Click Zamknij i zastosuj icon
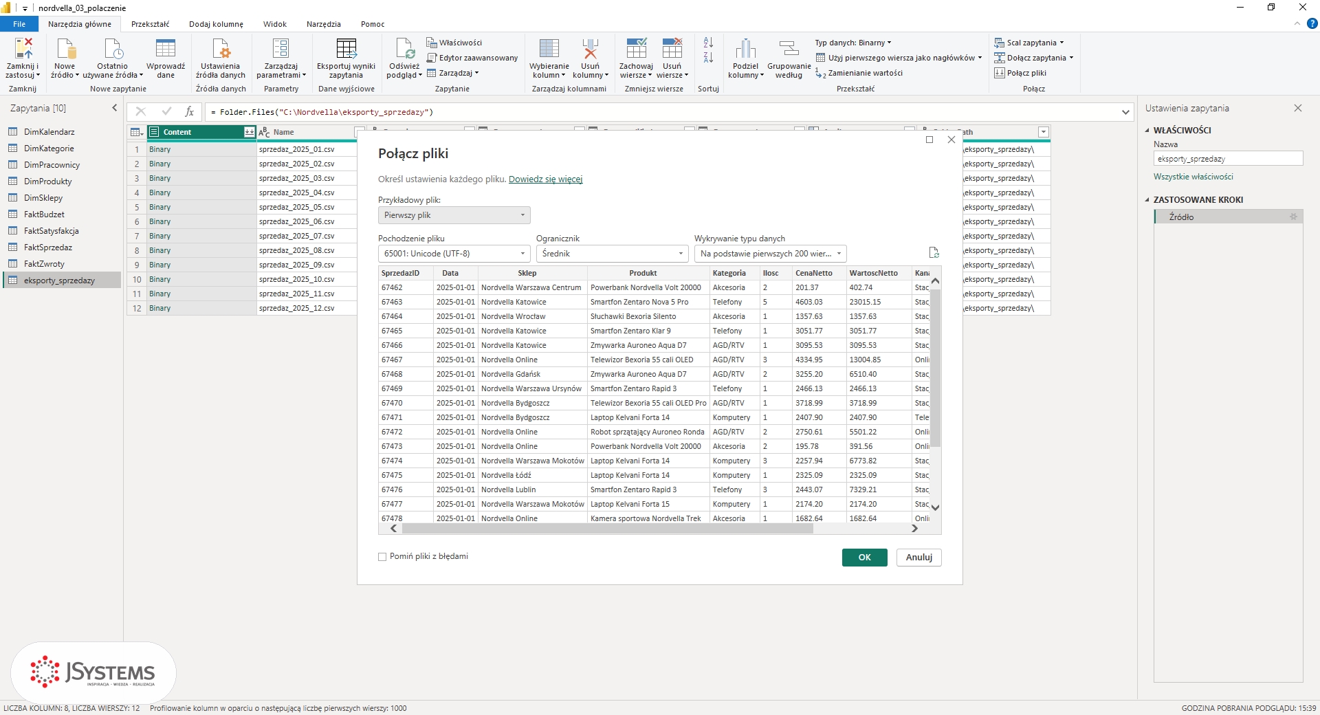Screen dimensions: 1320x715 pyautogui.click(x=23, y=48)
